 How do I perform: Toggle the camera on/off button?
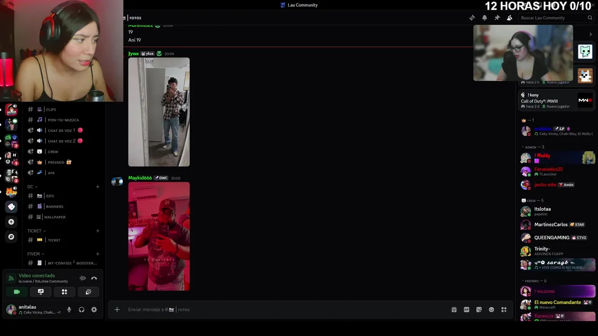pos(17,292)
